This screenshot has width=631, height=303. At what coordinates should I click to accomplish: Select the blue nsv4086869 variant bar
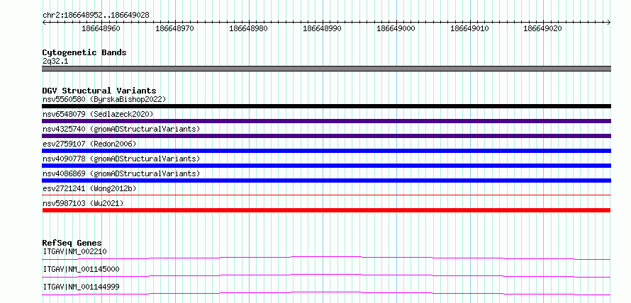pos(326,181)
